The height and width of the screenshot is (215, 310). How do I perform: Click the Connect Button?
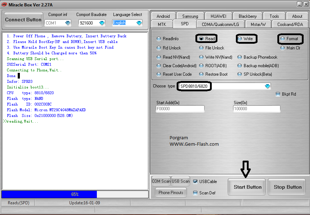coord(23,20)
